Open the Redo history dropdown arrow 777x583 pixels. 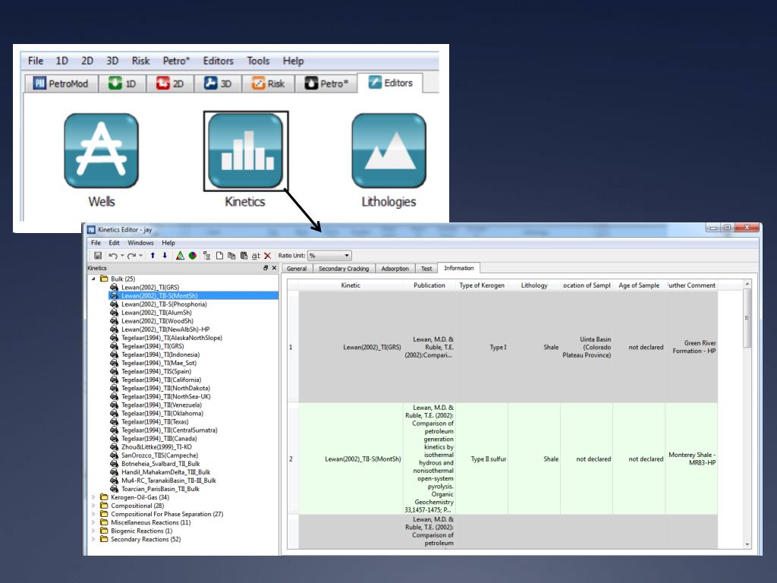pos(140,256)
